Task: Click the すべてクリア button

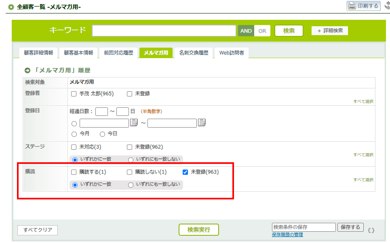Action: pos(38,230)
